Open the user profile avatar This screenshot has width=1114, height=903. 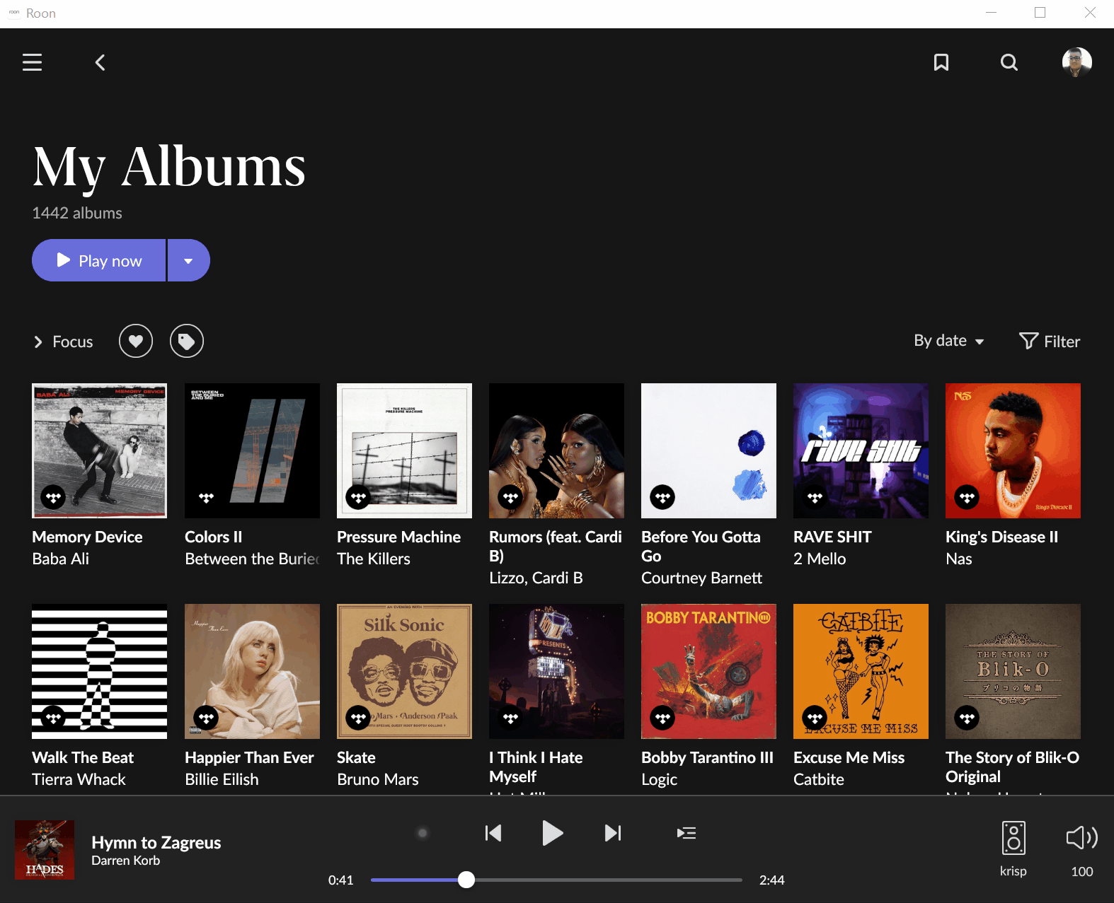[1076, 62]
